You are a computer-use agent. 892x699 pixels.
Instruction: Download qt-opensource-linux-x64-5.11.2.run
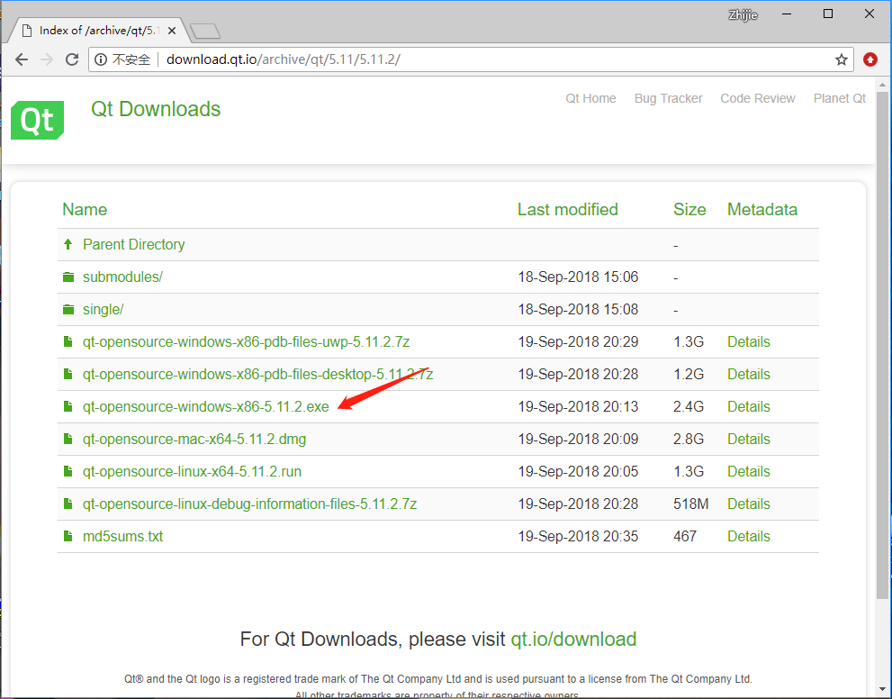click(x=193, y=471)
